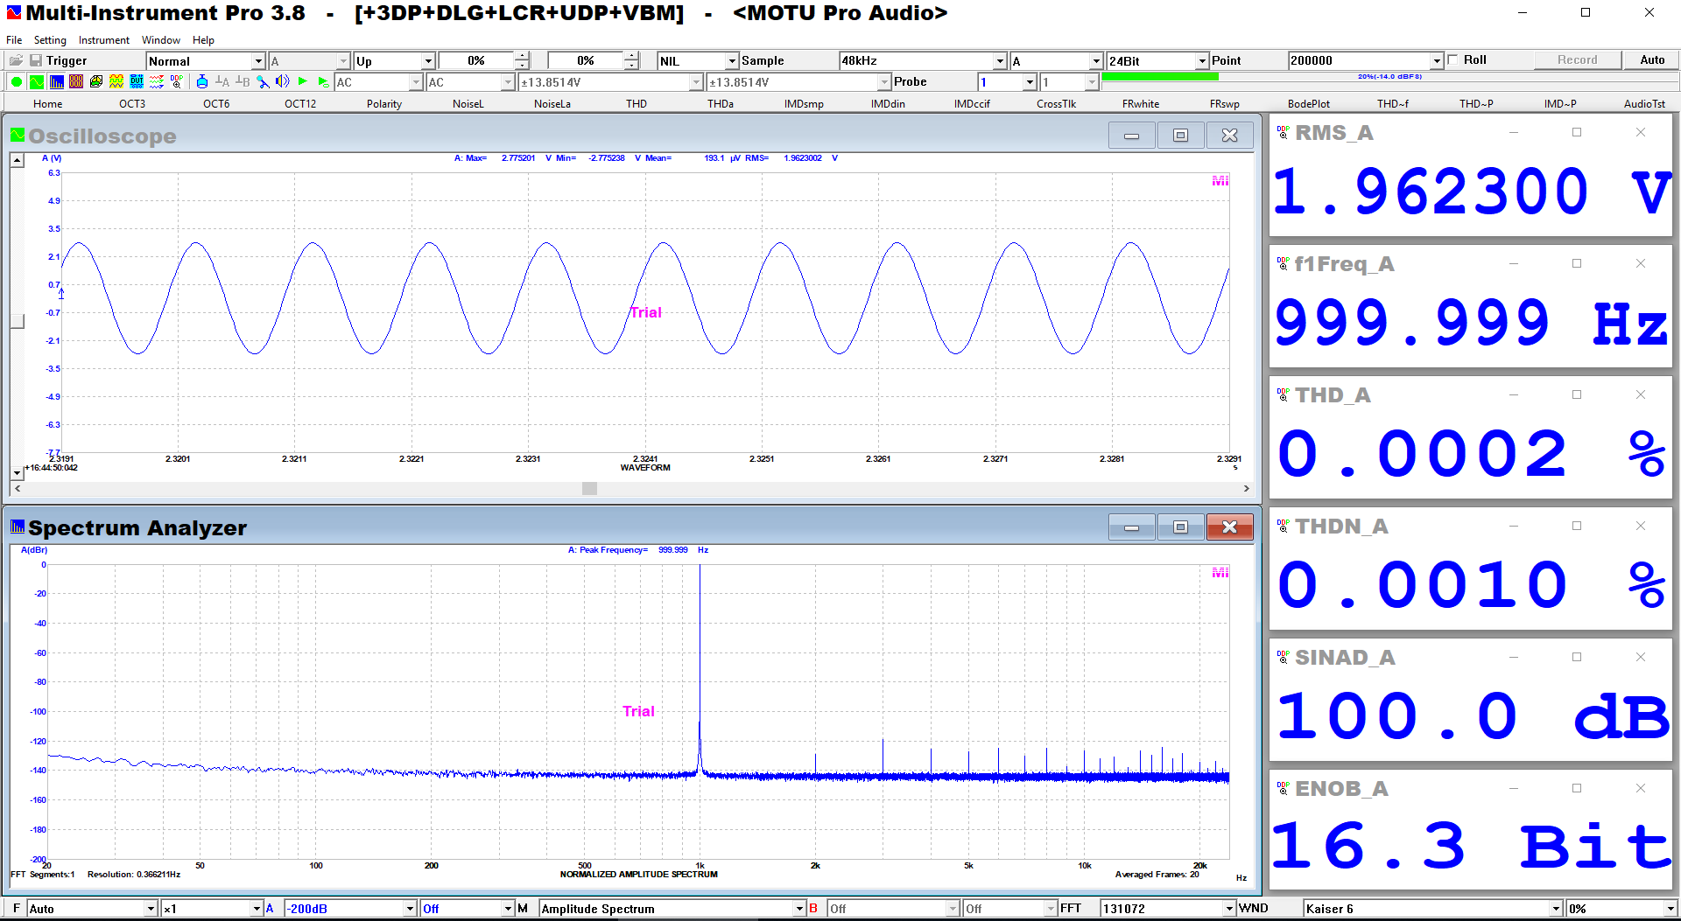Click the channel A zeroing icon
Screen dimensions: 1681x921
222,81
